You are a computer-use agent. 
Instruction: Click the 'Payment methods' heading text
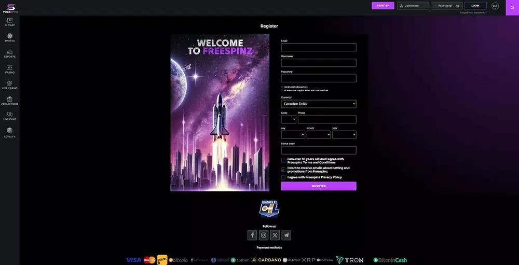(x=269, y=247)
